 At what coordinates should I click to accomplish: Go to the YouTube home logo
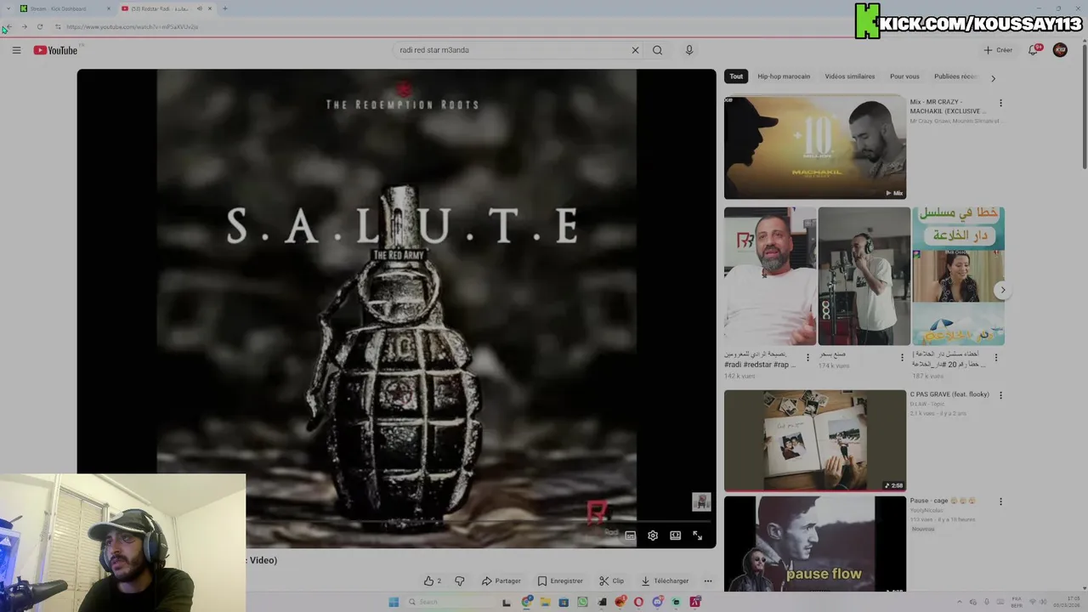55,50
